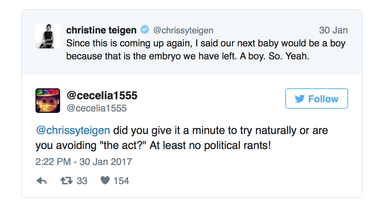387x210 pixels.
Task: Like the tweet with the heart icon
Action: coord(105,181)
